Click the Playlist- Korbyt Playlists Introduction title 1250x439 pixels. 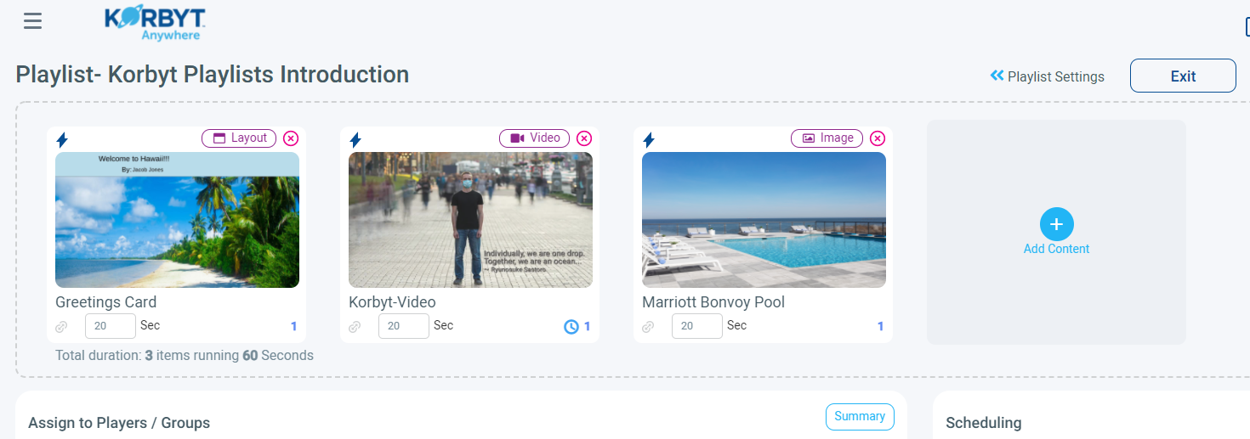tap(213, 75)
